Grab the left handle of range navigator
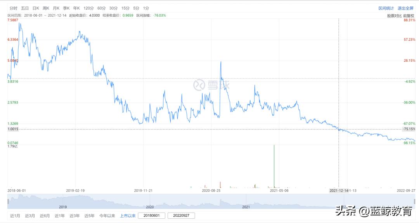 [8, 201]
